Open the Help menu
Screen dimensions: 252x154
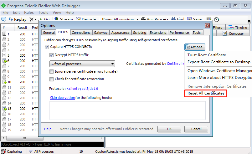[69, 13]
